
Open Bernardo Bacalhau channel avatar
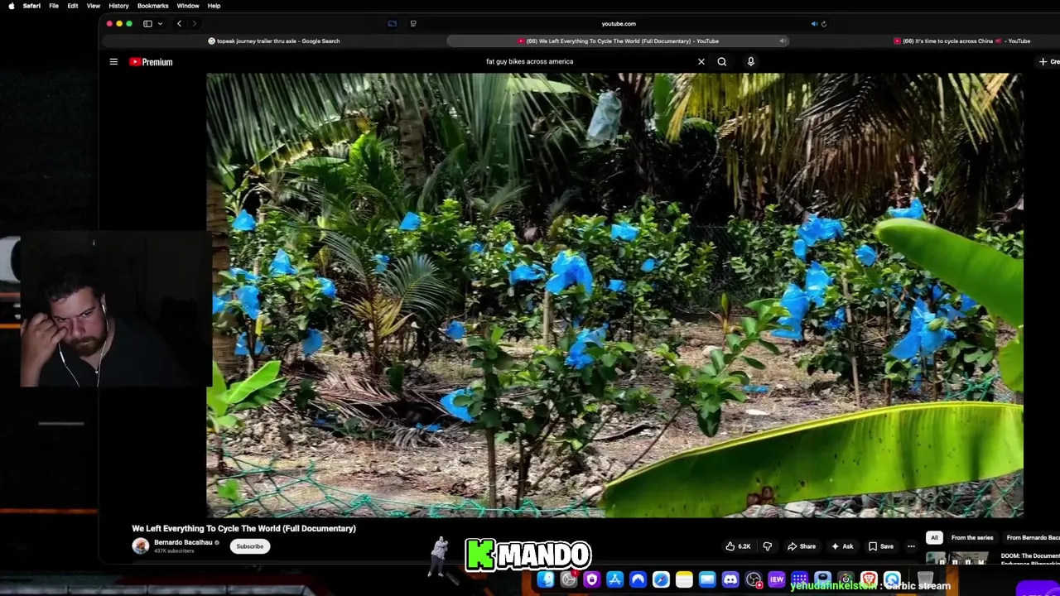(140, 546)
